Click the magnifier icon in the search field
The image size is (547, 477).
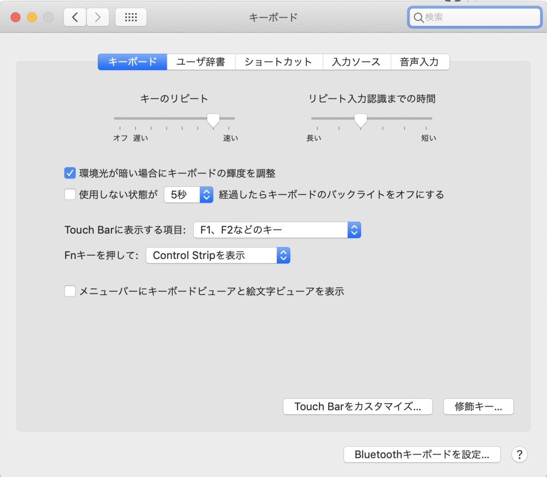(419, 17)
